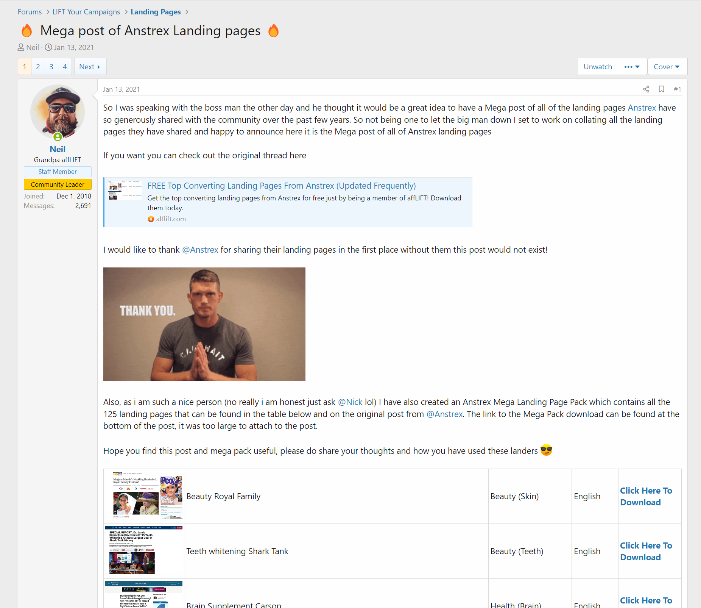Screen dimensions: 701x608
Task: Go to page 2 of the thread
Action: click(38, 67)
